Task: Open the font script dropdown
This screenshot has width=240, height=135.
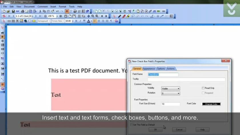Action: pyautogui.click(x=49, y=21)
